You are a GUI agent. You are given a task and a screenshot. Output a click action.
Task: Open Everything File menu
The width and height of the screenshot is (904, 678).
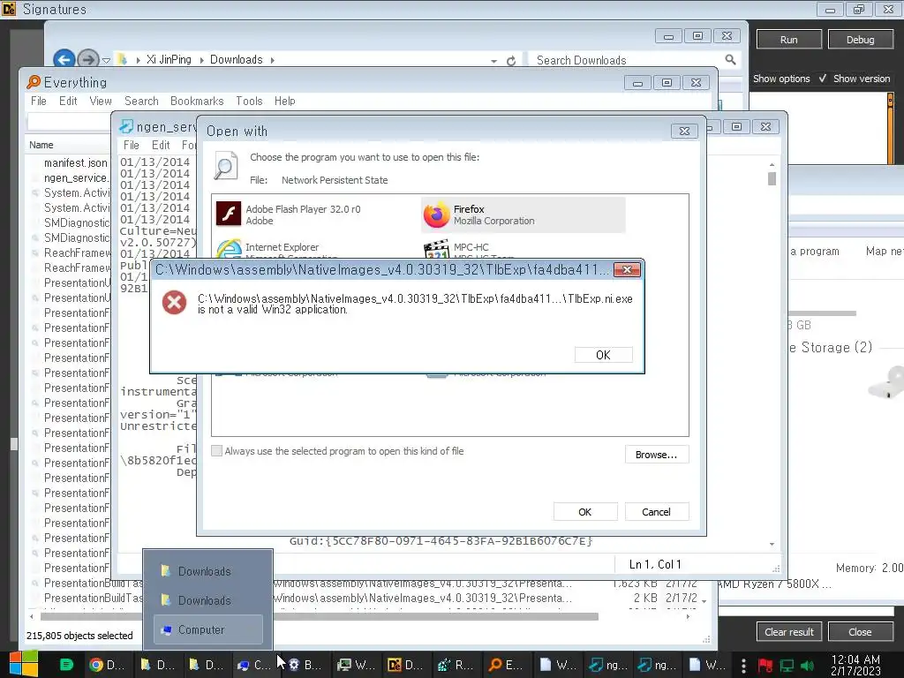39,101
